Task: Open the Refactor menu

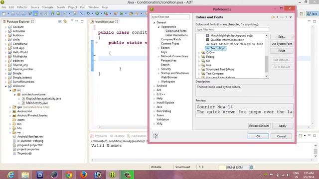Action: coord(22,7)
